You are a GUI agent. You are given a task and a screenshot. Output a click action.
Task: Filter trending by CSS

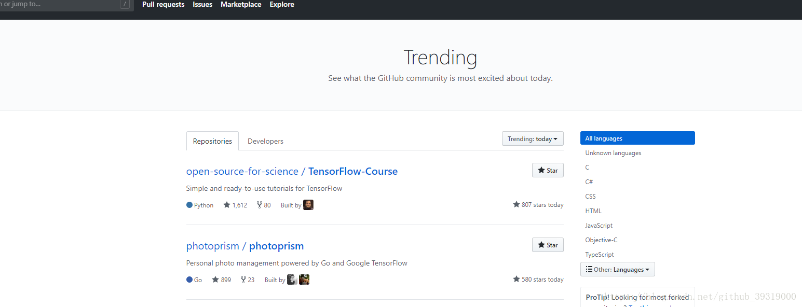590,197
